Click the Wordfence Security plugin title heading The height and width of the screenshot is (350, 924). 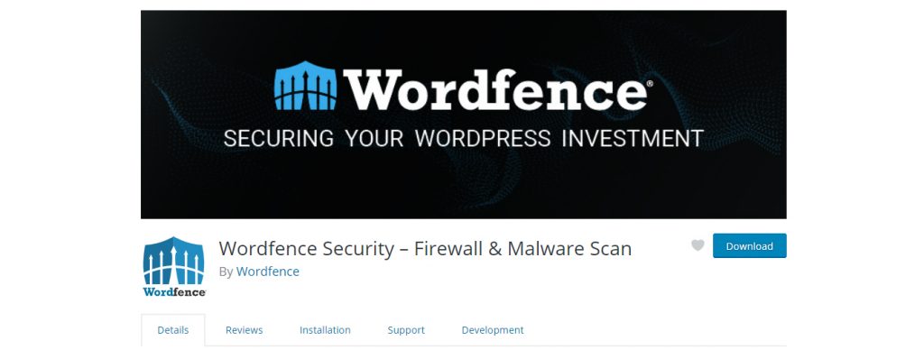tap(425, 249)
